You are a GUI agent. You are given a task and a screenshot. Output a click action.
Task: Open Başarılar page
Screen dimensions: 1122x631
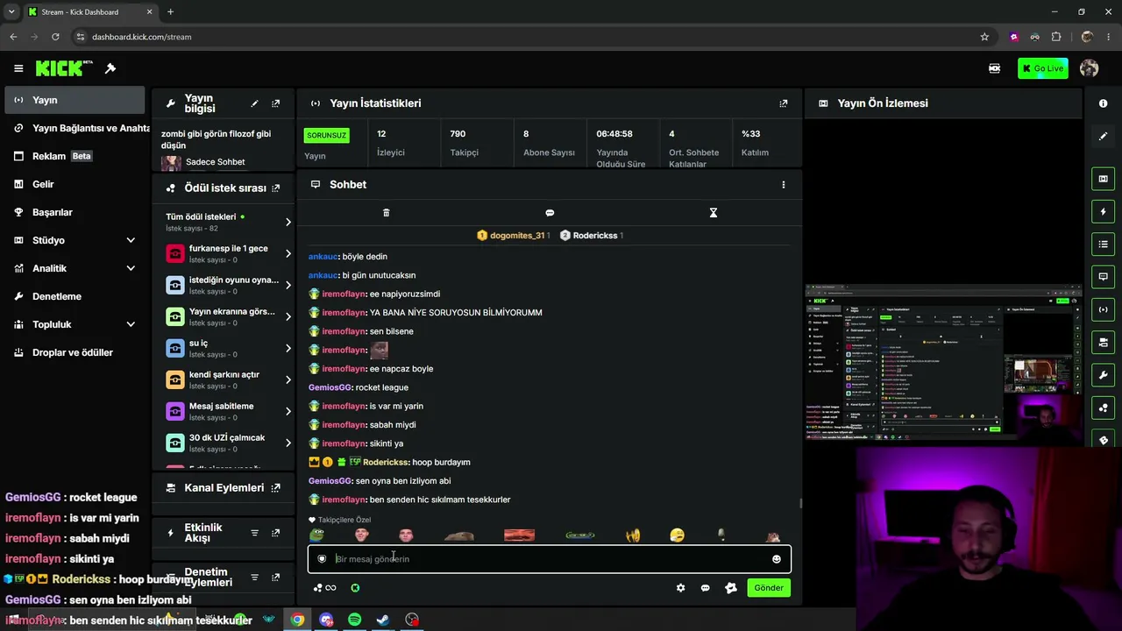click(75, 212)
